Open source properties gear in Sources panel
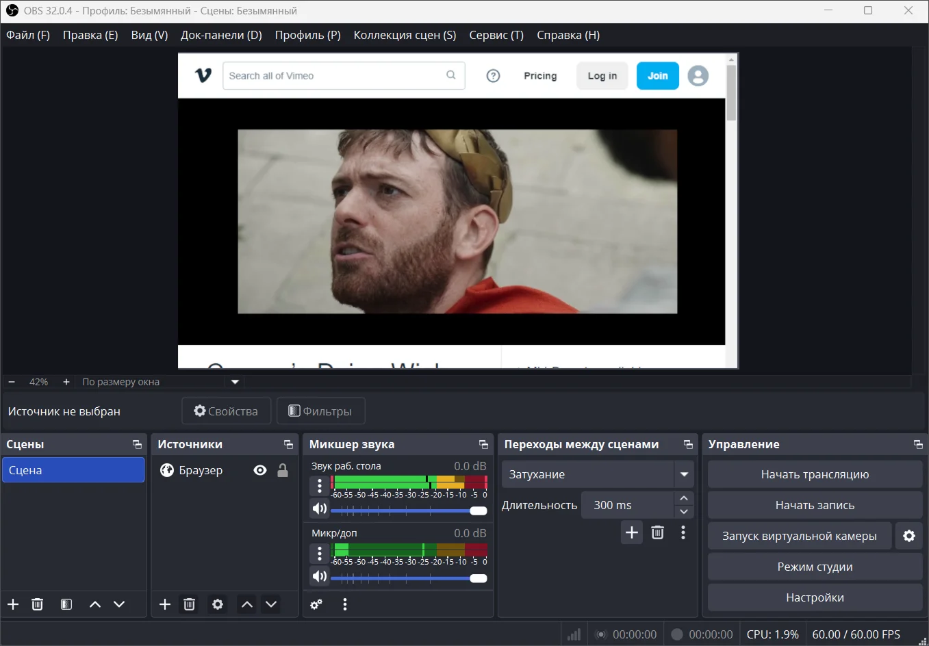 click(218, 604)
